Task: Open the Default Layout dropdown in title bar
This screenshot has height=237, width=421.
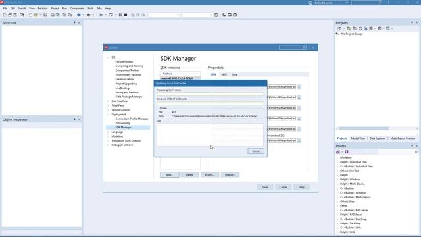Action: (x=332, y=3)
